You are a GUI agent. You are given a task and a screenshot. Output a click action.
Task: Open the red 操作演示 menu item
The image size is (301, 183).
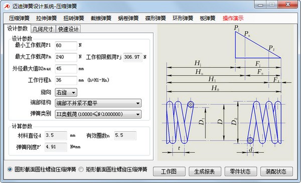(233, 18)
